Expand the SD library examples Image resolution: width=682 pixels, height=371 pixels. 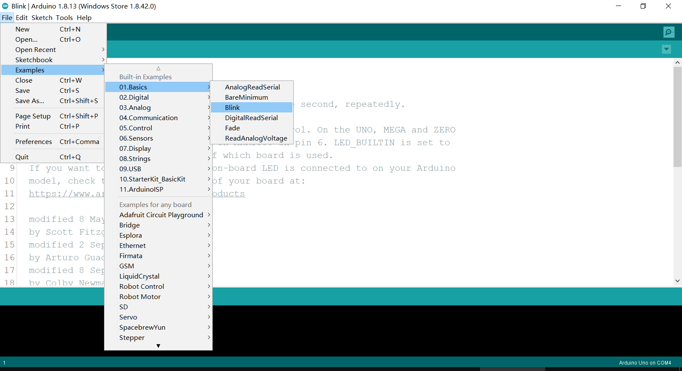pos(158,307)
